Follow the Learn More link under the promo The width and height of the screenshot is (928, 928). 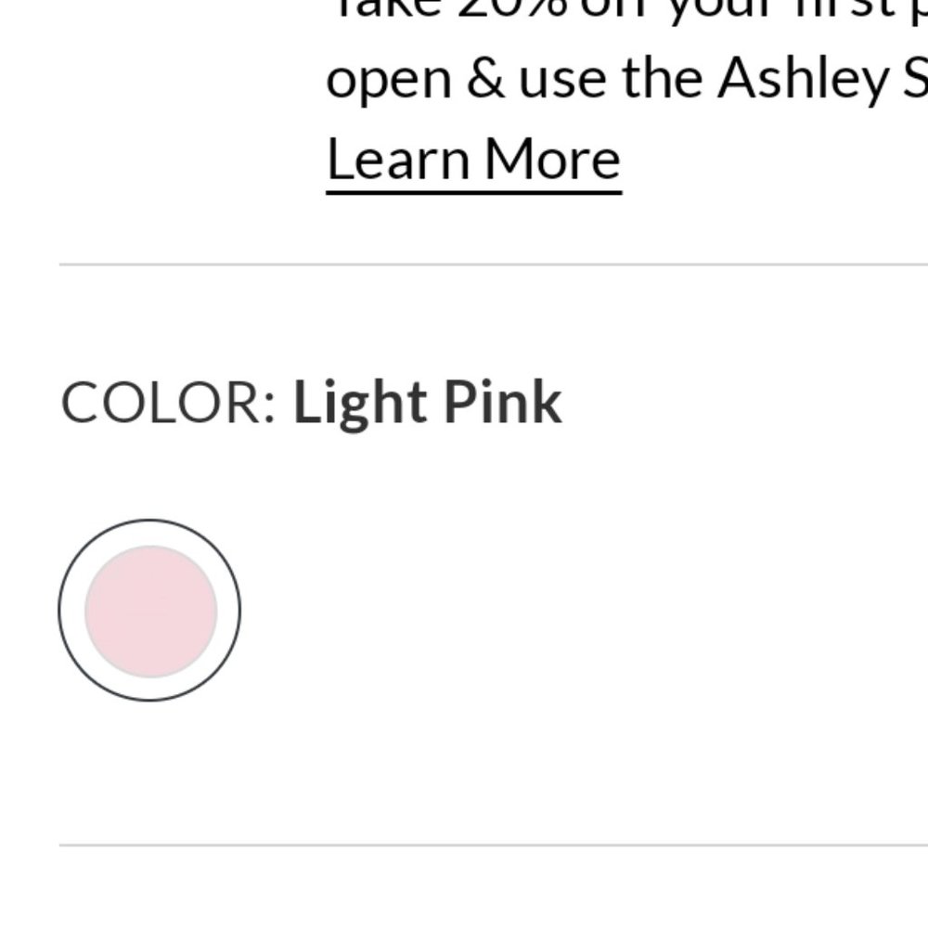[x=473, y=160]
